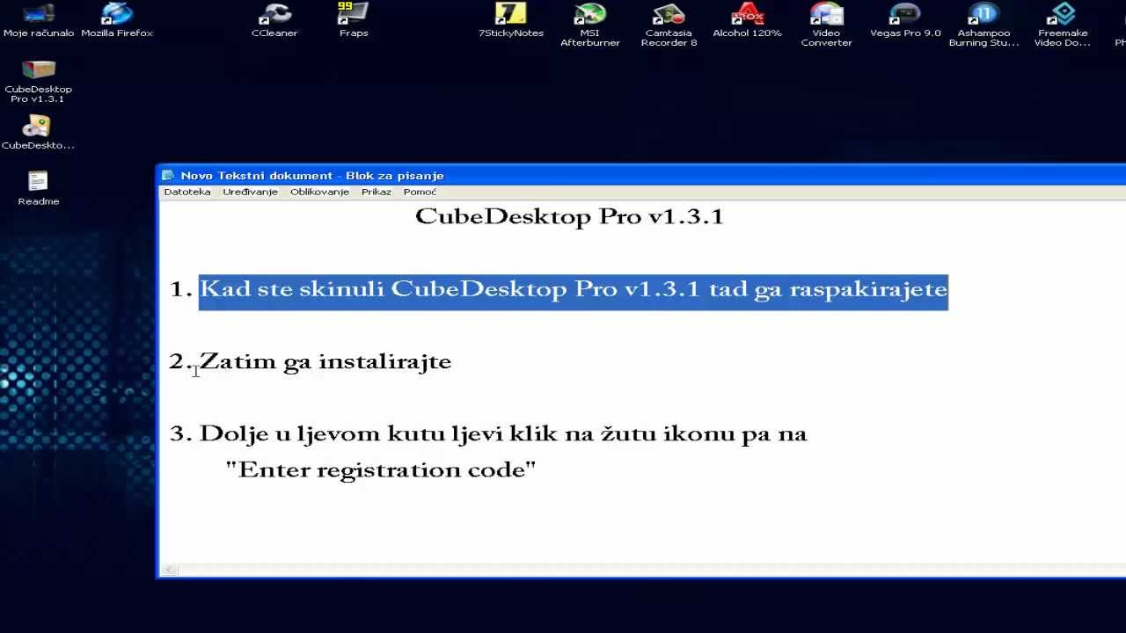1126x633 pixels.
Task: Click the horizontal scrollbar track in Notepad
Action: (651, 570)
